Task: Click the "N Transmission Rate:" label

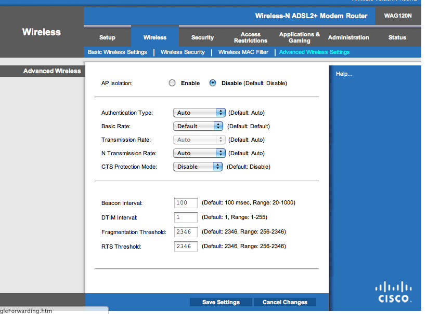Action: coord(129,153)
